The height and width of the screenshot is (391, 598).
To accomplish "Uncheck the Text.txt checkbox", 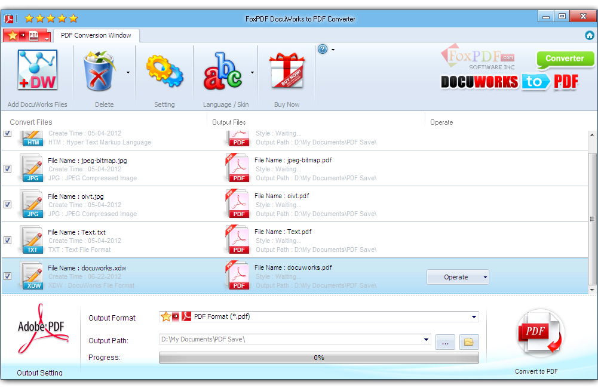I will 8,240.
